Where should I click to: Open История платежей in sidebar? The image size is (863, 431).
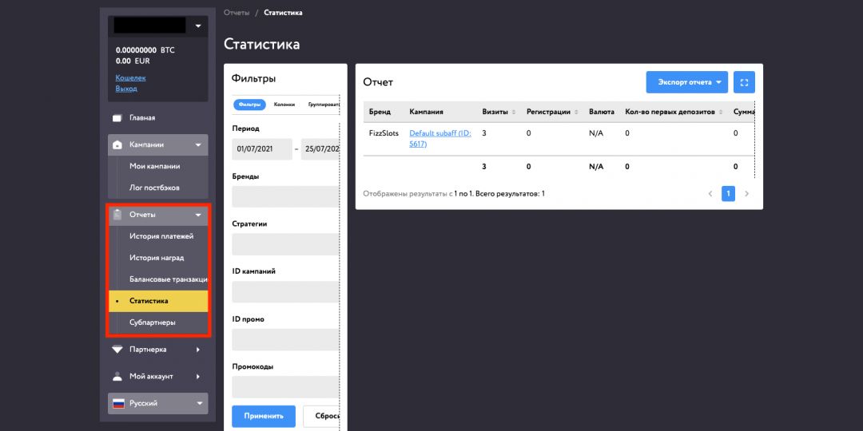pos(161,236)
